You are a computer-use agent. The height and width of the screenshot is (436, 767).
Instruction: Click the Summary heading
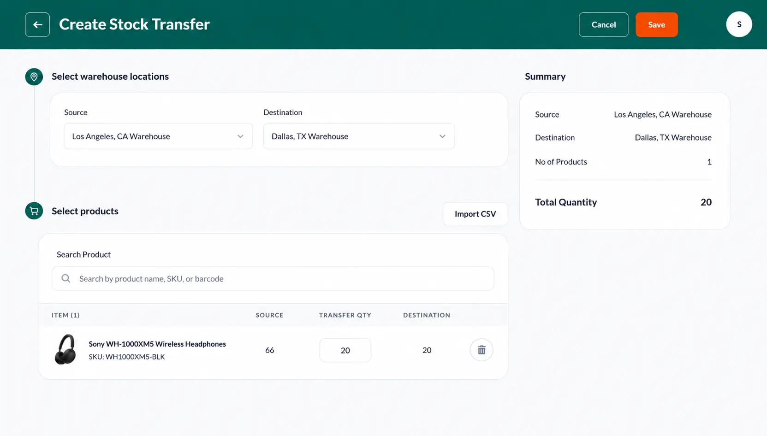pyautogui.click(x=545, y=77)
